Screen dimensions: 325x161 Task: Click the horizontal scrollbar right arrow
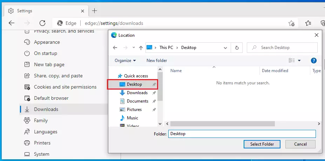[x=319, y=124]
